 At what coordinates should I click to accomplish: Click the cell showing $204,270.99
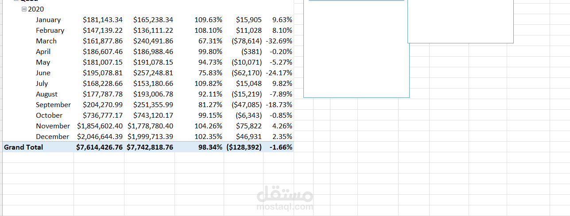coord(103,105)
